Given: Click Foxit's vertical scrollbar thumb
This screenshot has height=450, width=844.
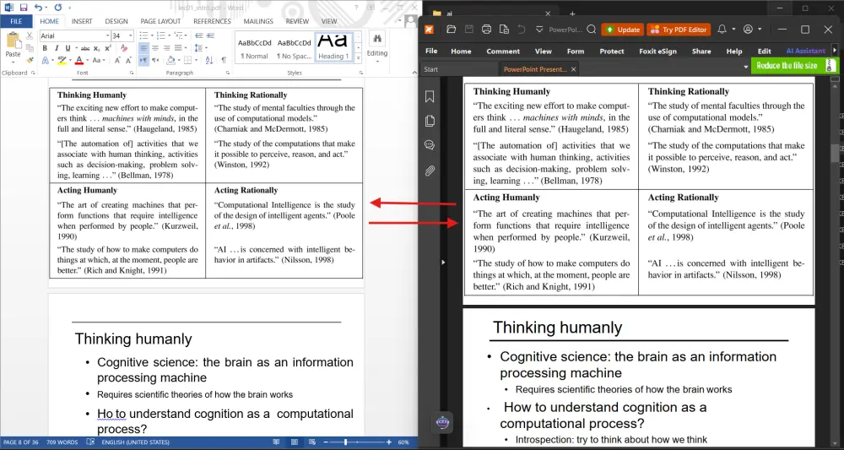Looking at the screenshot, I should click(835, 152).
